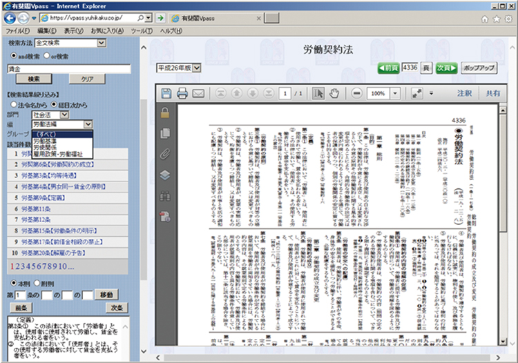Select the 附則 radio button
The height and width of the screenshot is (363, 518).
[x=37, y=283]
